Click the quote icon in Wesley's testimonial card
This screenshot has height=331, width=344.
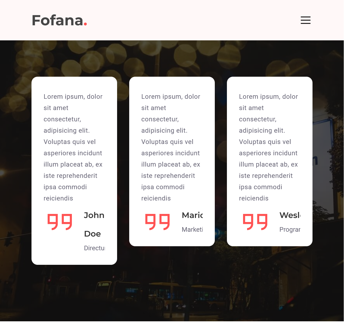(x=255, y=222)
